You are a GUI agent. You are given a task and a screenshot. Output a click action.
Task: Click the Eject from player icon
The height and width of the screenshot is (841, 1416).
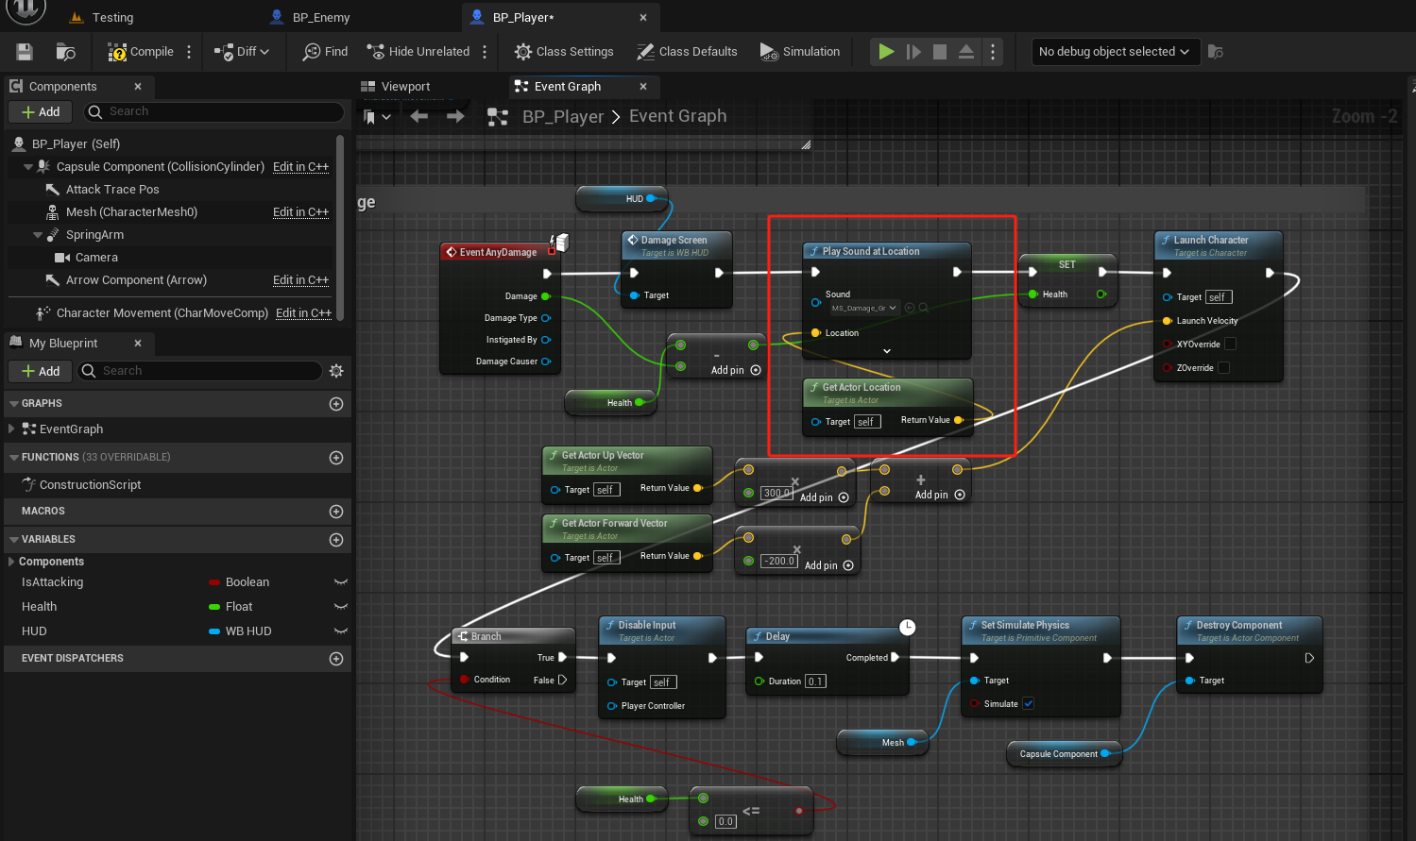pos(966,52)
